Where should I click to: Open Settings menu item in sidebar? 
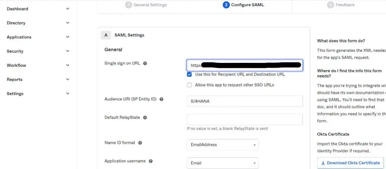(15, 94)
